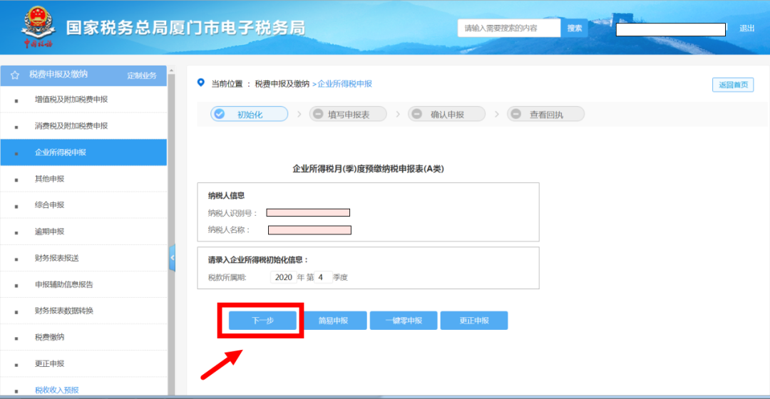Select the 确认申报 step tab
Viewport: 770px width, 399px height.
(447, 114)
